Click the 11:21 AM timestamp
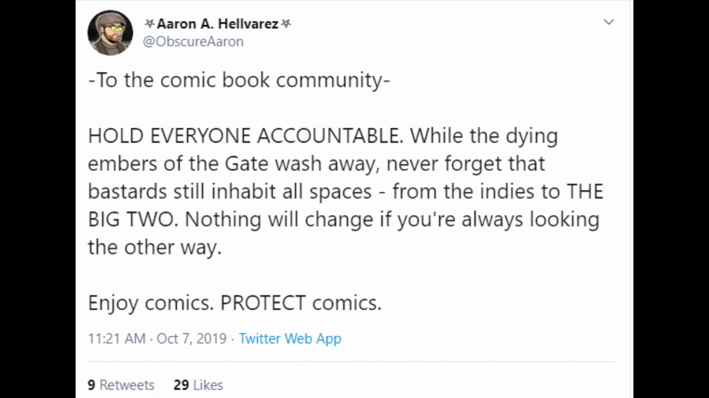Image resolution: width=709 pixels, height=398 pixels. 116,338
